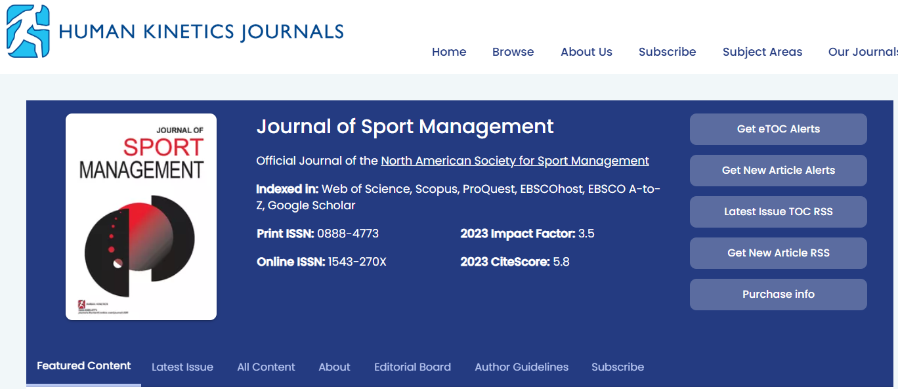Select Subscribe in the top navigation
Screen dimensions: 898x389
(667, 52)
